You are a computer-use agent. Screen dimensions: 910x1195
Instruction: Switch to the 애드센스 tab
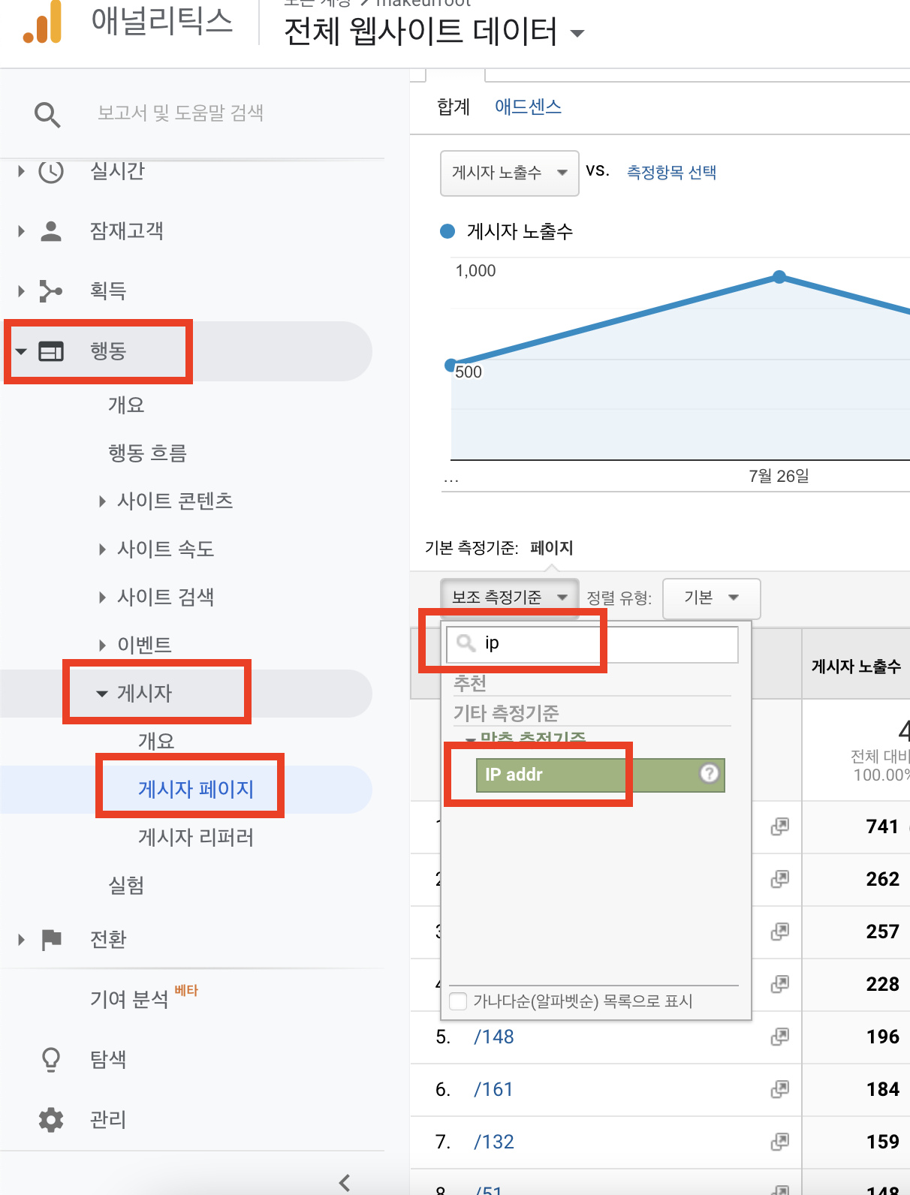[x=528, y=107]
